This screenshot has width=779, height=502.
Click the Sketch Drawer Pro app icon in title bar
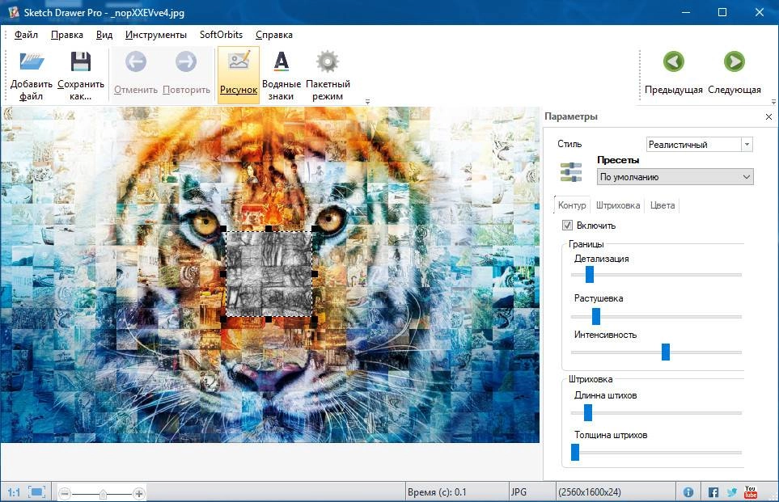click(14, 12)
